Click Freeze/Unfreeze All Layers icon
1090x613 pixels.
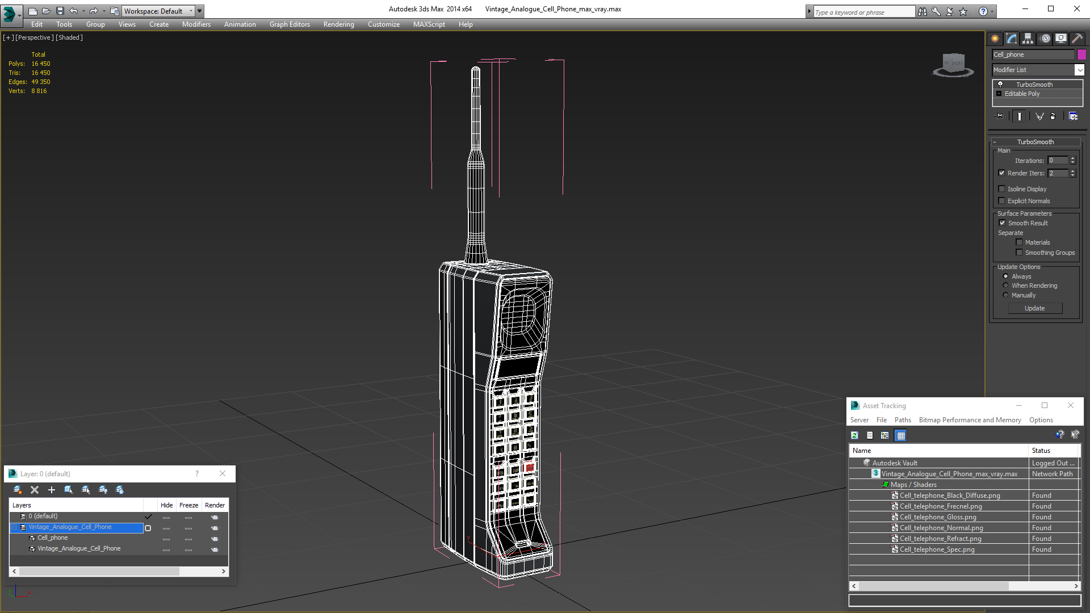point(120,490)
